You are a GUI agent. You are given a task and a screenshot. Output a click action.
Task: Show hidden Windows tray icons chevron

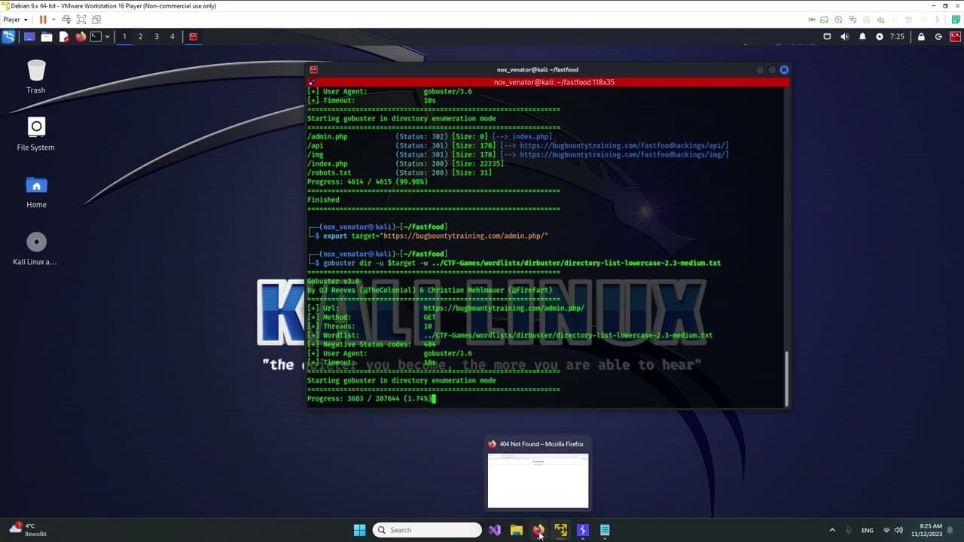[832, 530]
